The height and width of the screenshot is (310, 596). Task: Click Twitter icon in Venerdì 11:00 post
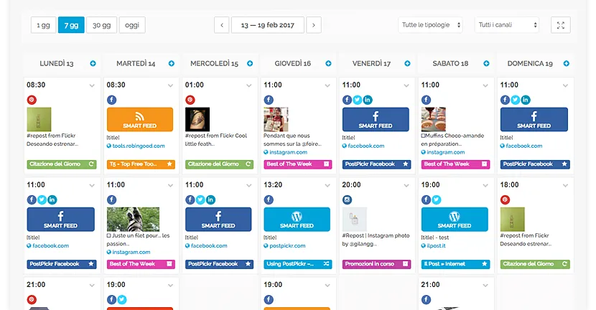[358, 100]
